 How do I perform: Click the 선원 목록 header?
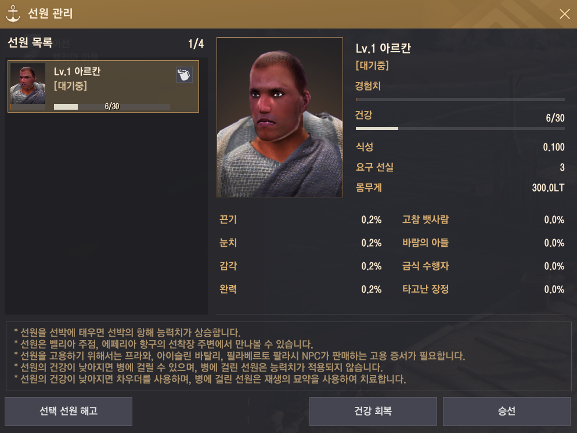coord(30,43)
